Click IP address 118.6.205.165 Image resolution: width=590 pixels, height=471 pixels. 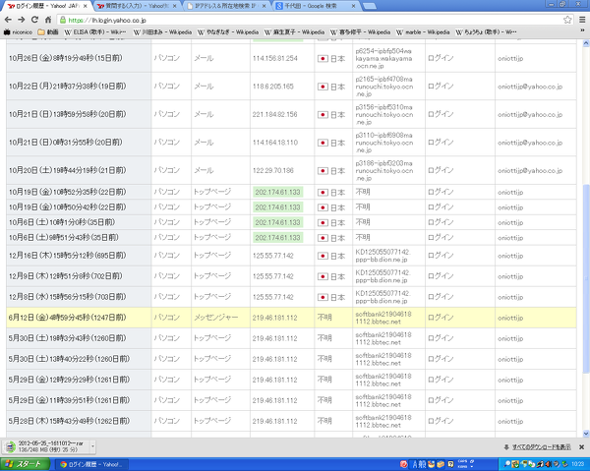[273, 87]
